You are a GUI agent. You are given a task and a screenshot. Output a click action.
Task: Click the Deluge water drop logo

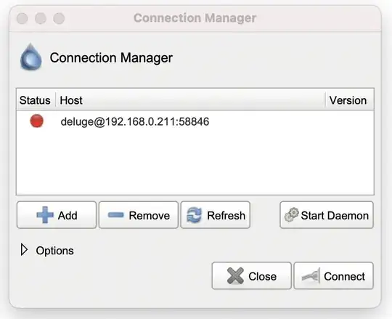click(x=30, y=57)
